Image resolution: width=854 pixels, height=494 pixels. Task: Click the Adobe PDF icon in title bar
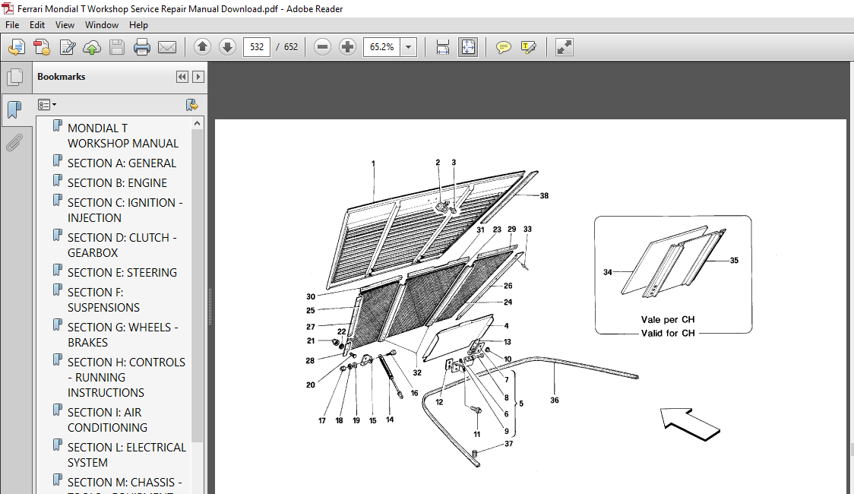point(8,8)
